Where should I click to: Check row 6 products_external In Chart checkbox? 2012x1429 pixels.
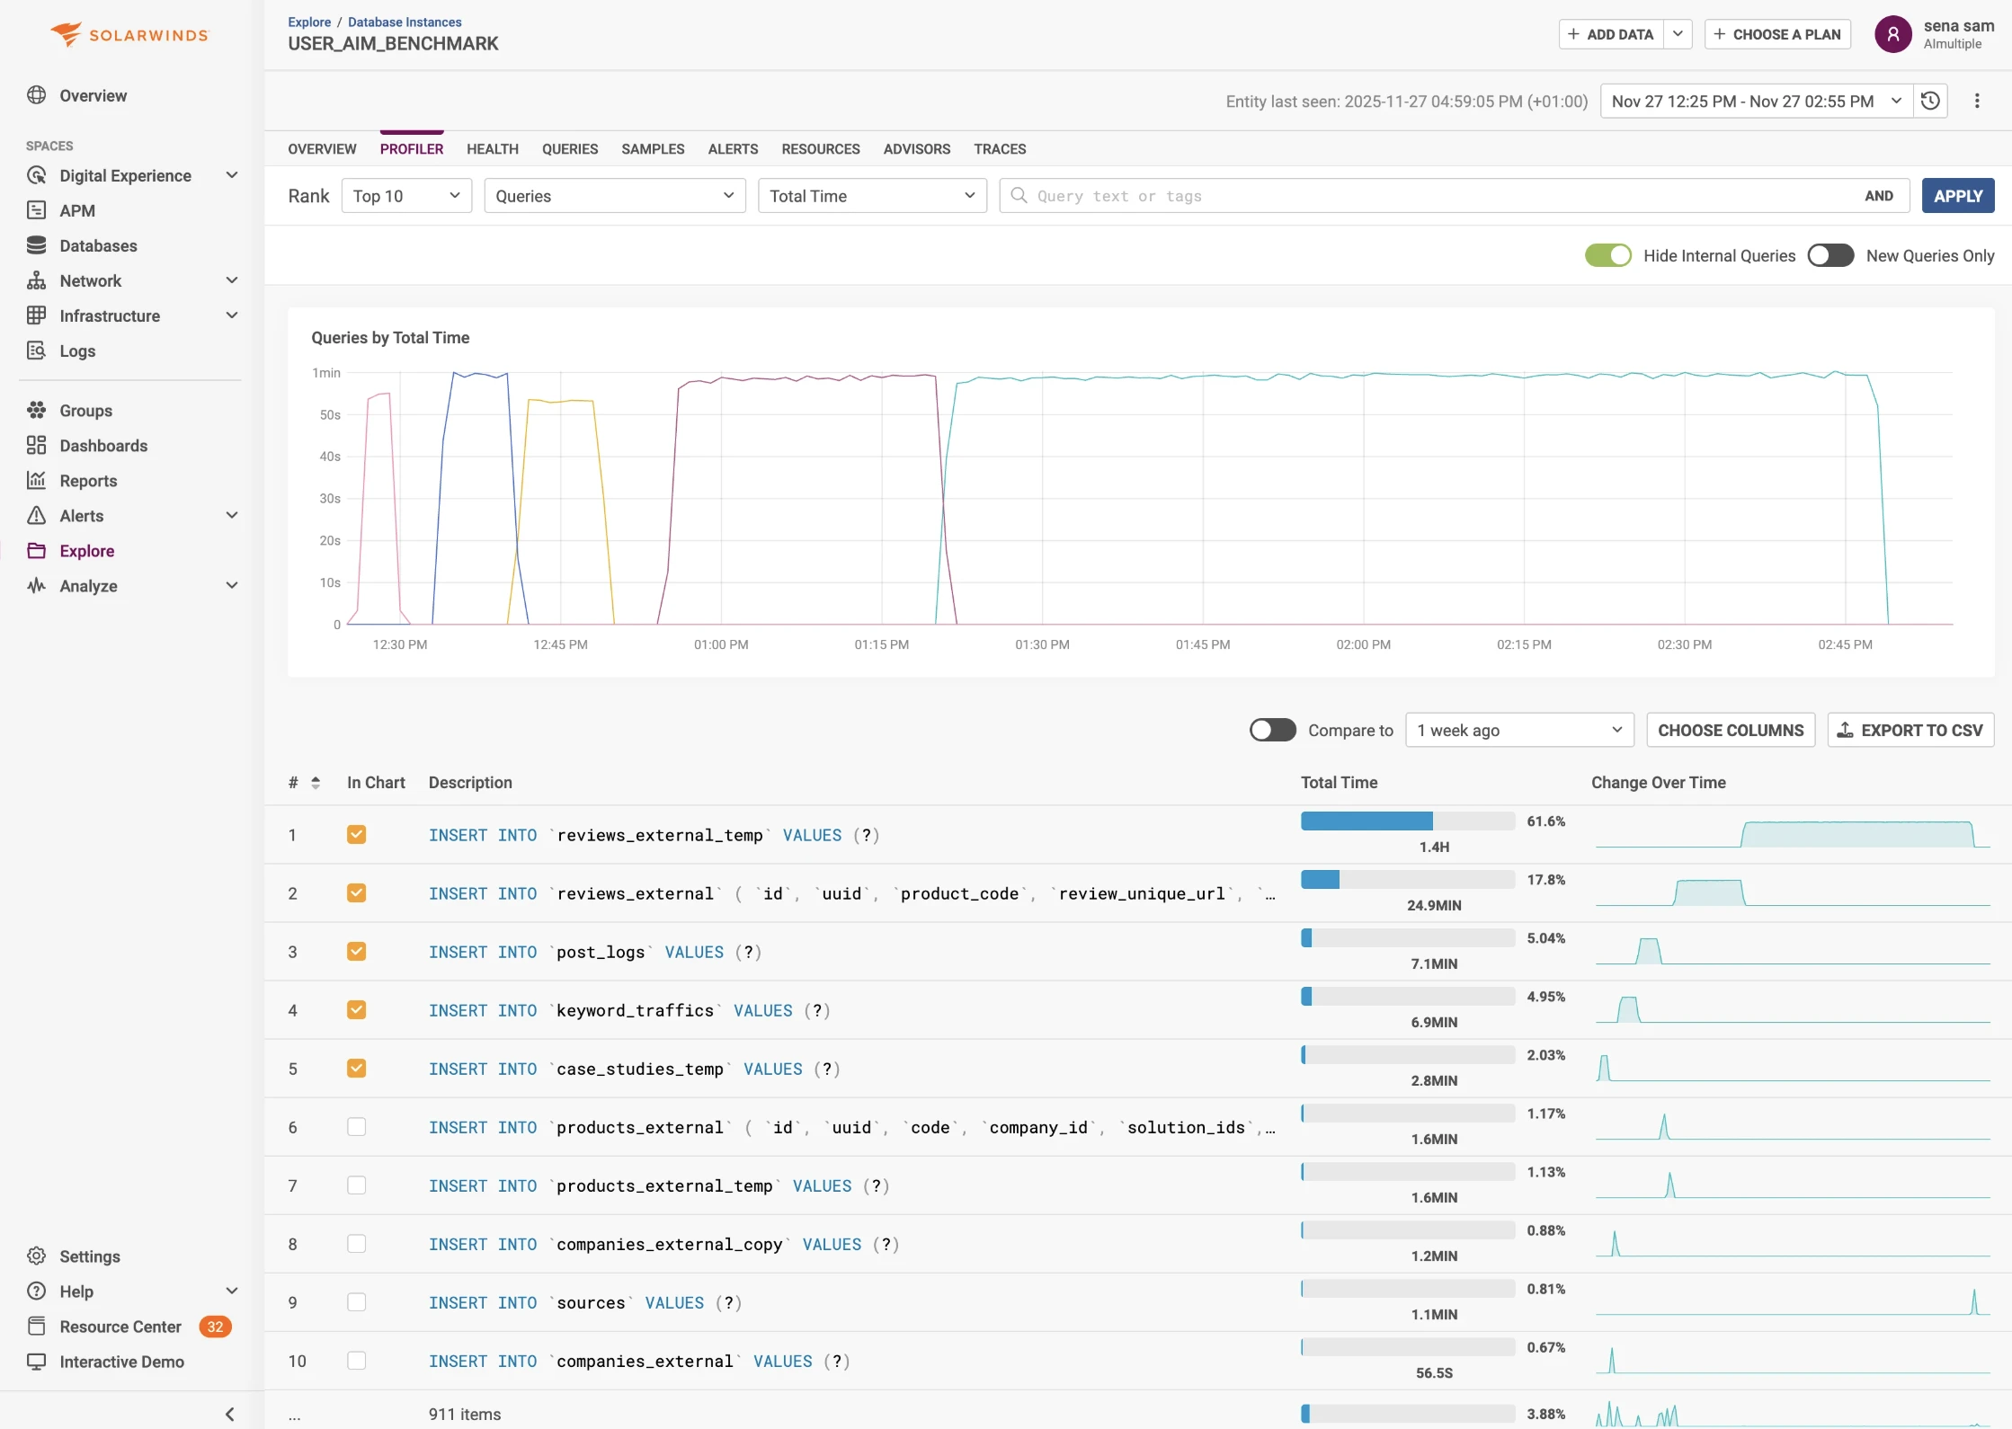[356, 1127]
